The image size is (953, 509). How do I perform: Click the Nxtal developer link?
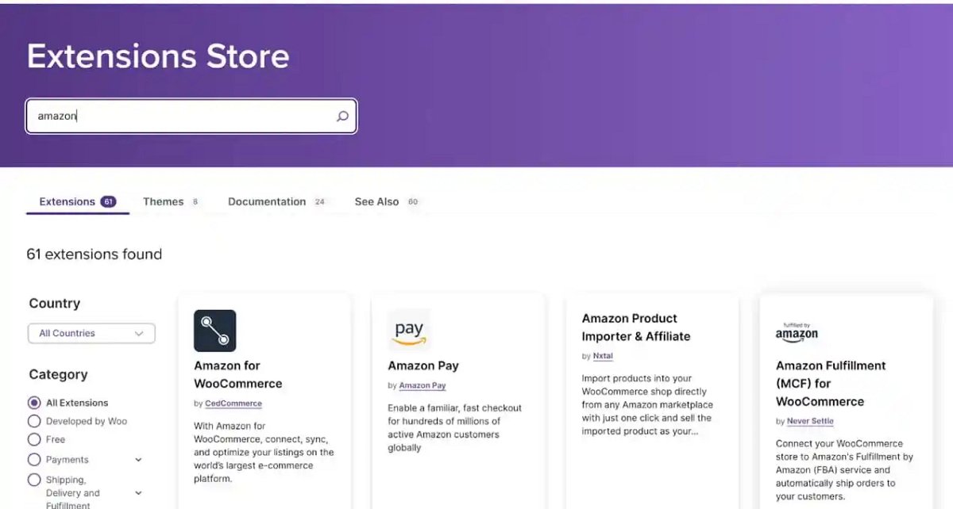(x=603, y=355)
